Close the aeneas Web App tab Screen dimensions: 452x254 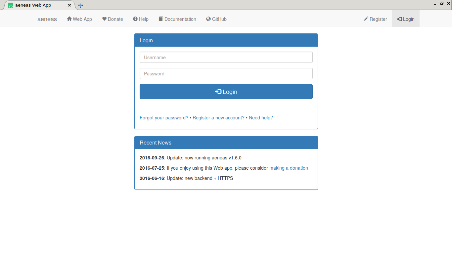[69, 5]
